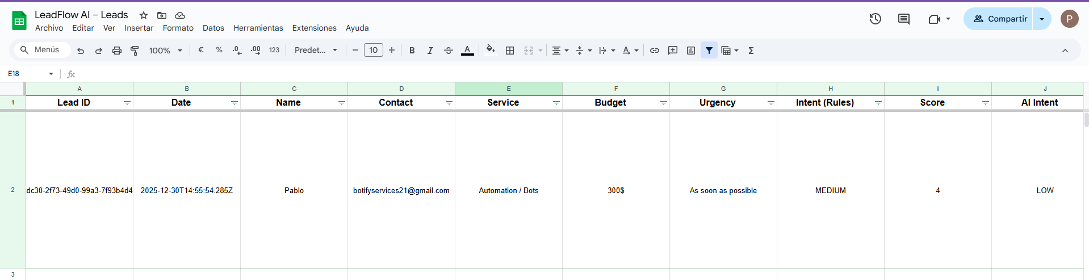Open the fill color picker
This screenshot has width=1089, height=280.
tap(491, 50)
